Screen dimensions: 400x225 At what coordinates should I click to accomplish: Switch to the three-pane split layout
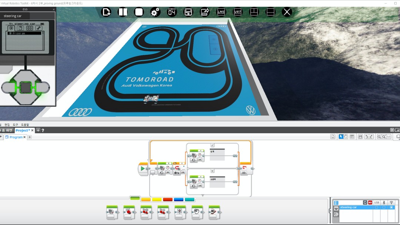pyautogui.click(x=254, y=12)
